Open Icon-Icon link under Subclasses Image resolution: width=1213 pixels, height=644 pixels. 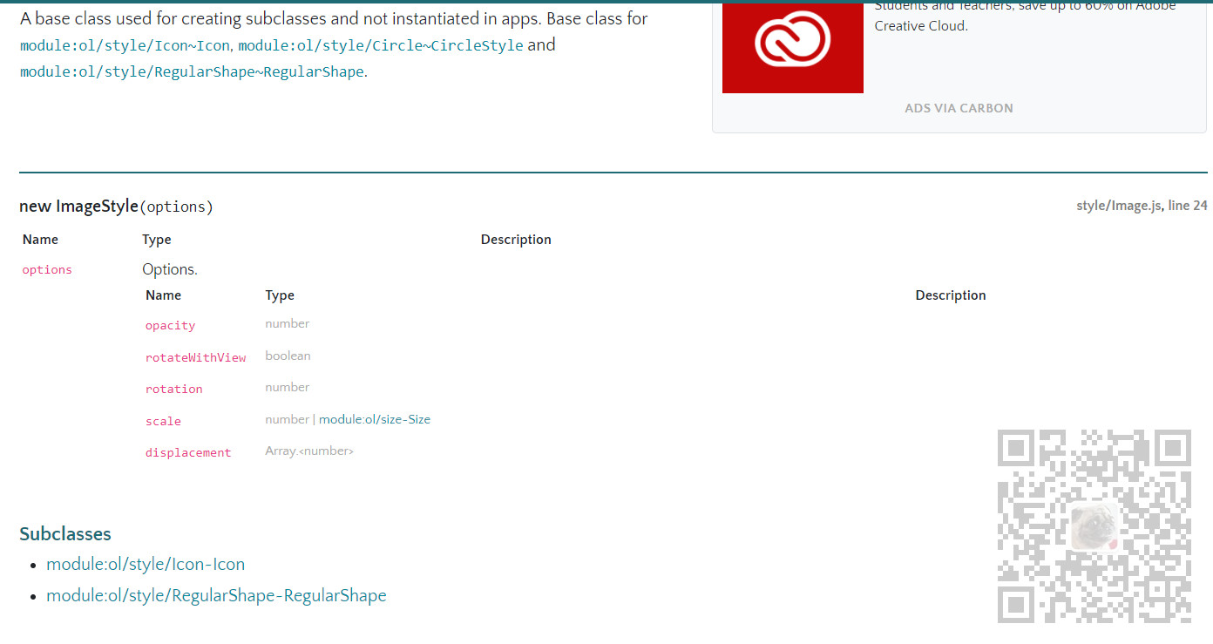(146, 564)
